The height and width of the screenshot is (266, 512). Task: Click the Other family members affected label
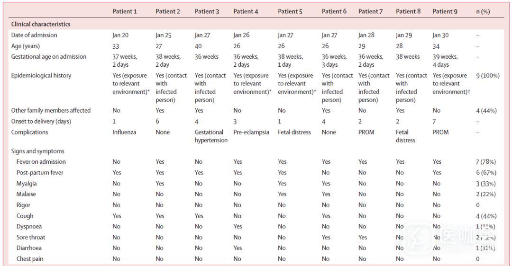point(51,110)
